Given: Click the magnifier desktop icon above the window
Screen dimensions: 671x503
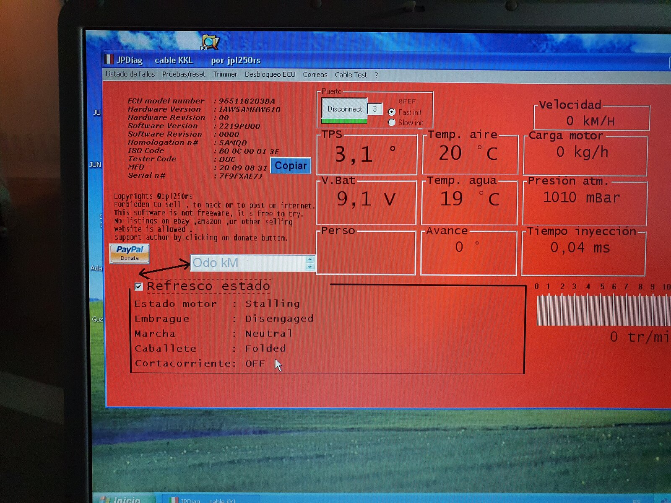Looking at the screenshot, I should tap(211, 42).
